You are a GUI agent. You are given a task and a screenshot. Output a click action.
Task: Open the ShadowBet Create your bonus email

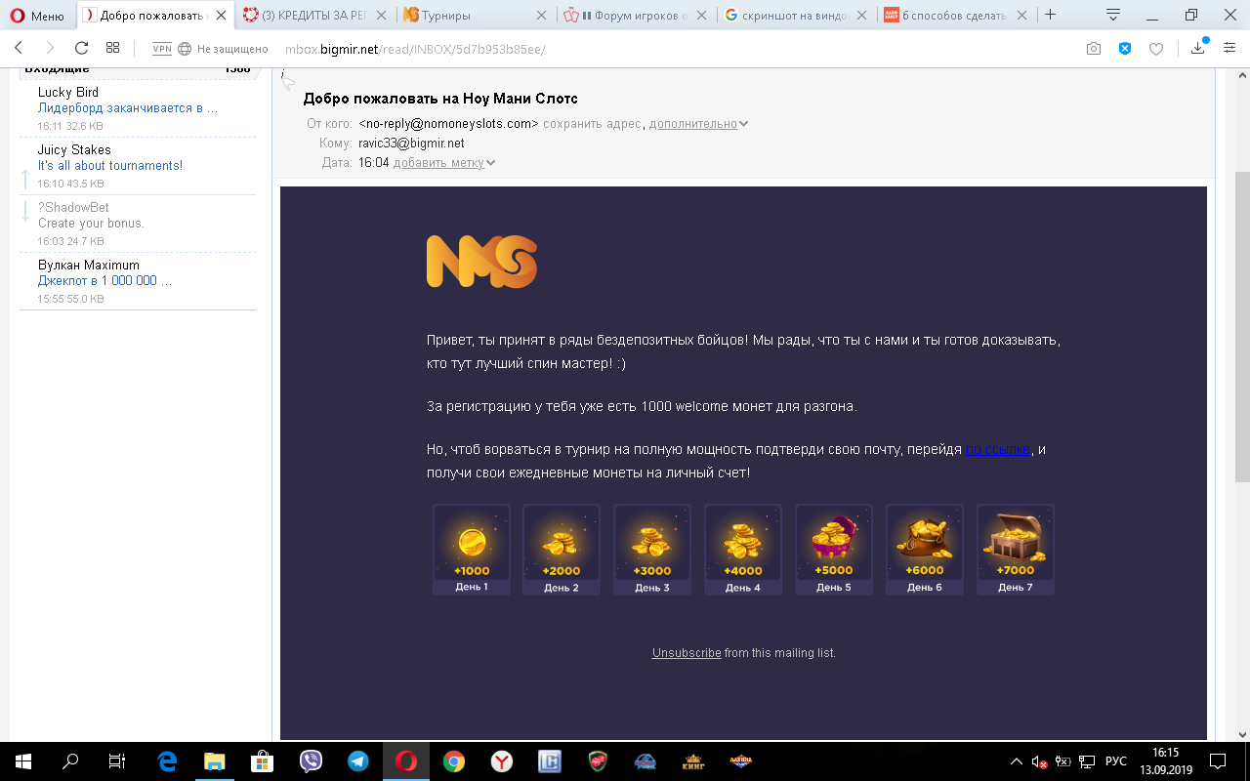coord(138,224)
